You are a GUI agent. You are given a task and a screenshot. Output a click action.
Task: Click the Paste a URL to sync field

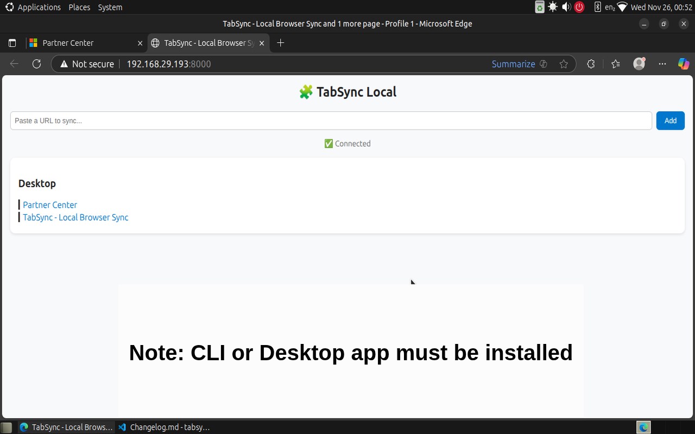[x=331, y=120]
